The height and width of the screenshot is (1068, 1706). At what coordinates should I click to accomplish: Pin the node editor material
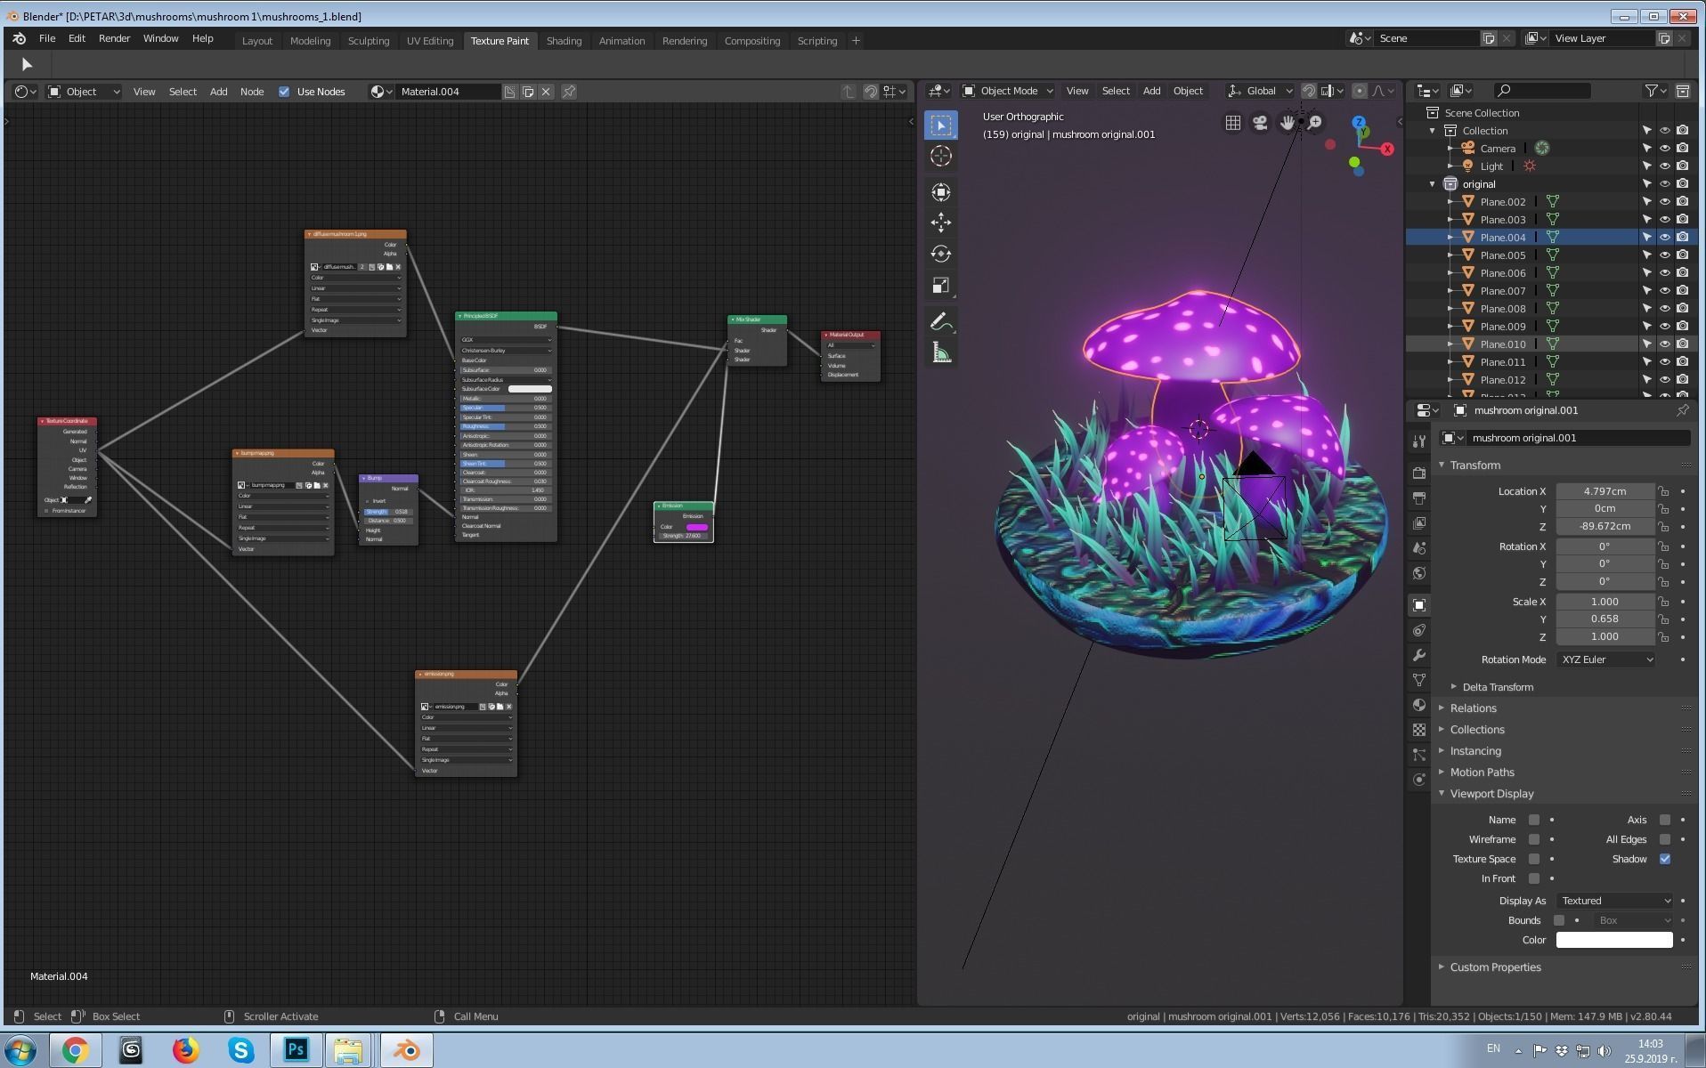pyautogui.click(x=569, y=92)
